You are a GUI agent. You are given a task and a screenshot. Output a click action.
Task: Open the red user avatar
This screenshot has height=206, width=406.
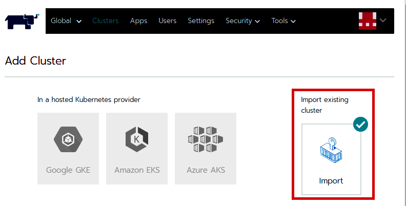(x=368, y=20)
